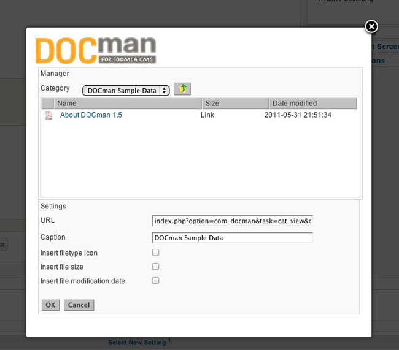
Task: Enable Insert file modification date checkbox
Action: click(155, 280)
